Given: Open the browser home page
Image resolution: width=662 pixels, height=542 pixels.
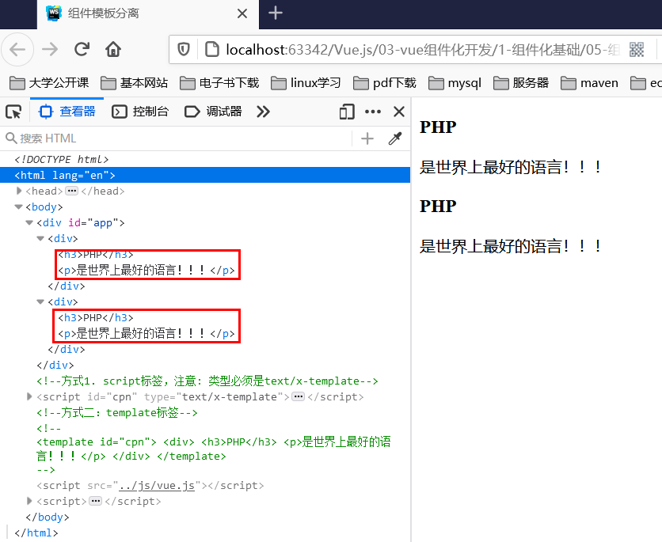Looking at the screenshot, I should (x=113, y=49).
